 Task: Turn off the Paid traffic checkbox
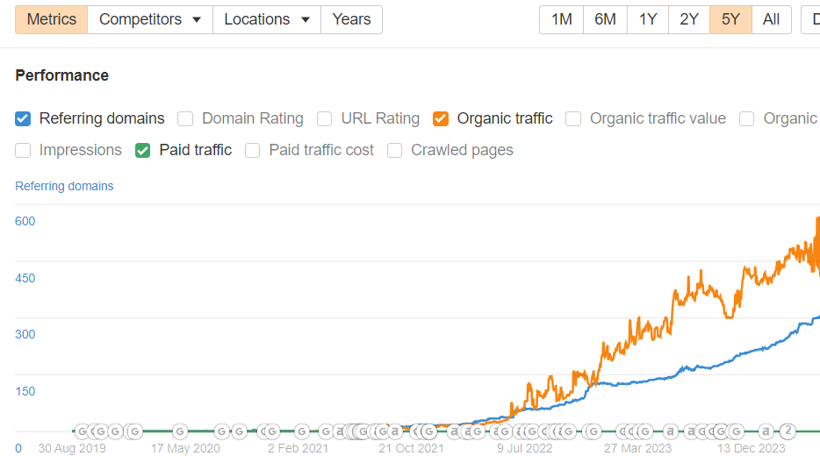(142, 150)
